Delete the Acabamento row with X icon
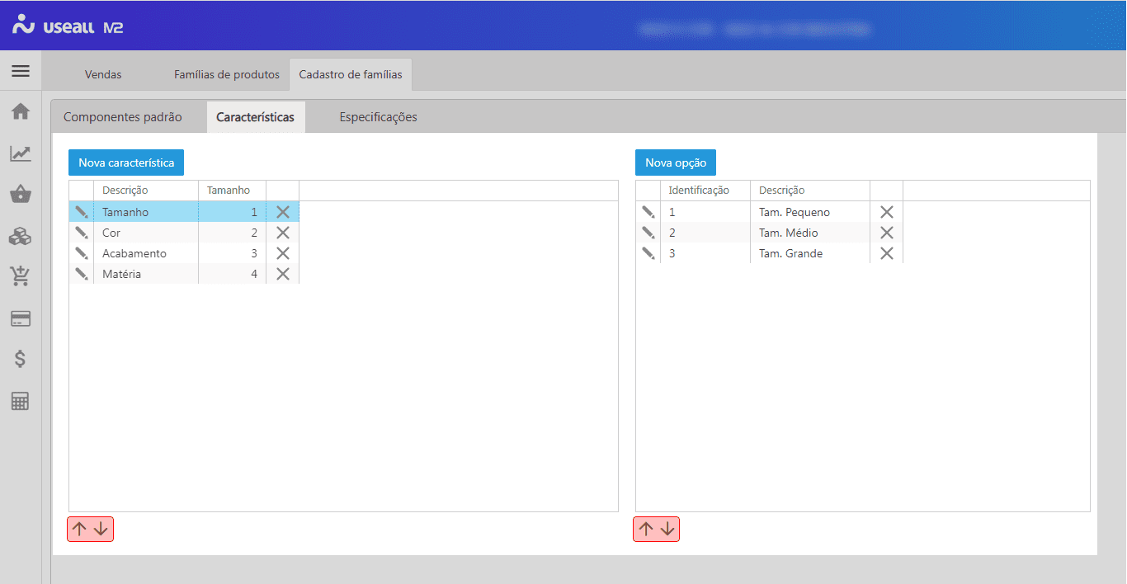 [x=282, y=253]
